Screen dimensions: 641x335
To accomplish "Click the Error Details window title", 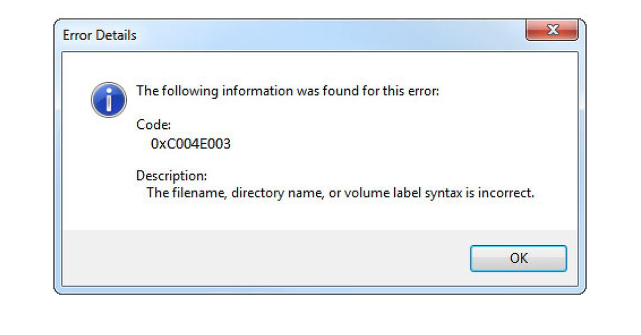I will point(100,35).
